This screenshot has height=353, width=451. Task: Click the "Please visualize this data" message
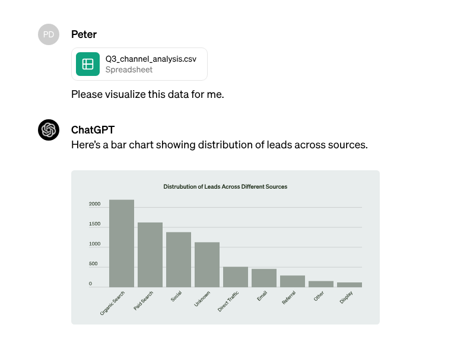148,94
